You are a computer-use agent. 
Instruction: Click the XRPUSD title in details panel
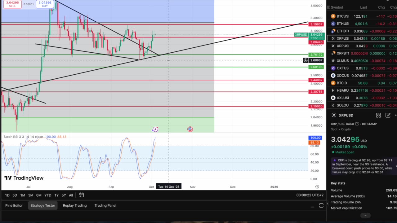346,115
